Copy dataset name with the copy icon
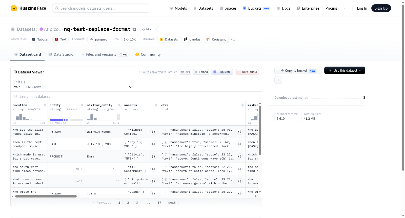405x218 pixels. (x=134, y=29)
